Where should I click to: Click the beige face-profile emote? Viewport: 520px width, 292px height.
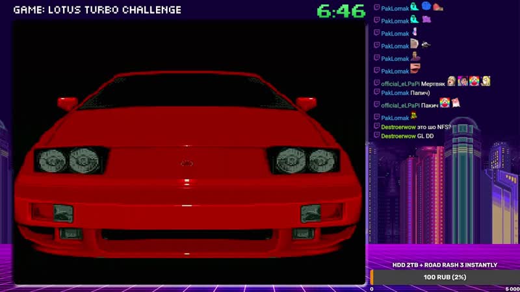[414, 43]
